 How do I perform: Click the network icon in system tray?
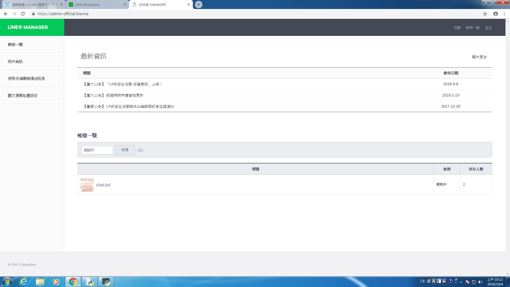474,282
